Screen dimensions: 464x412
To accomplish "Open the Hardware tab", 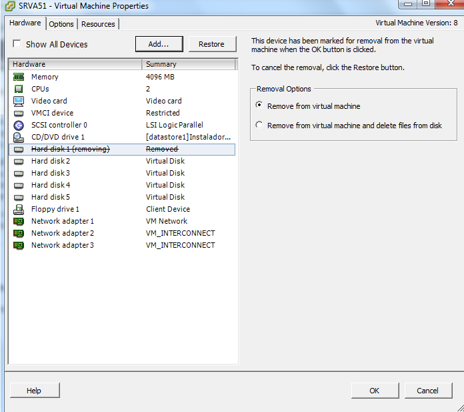I will [25, 23].
